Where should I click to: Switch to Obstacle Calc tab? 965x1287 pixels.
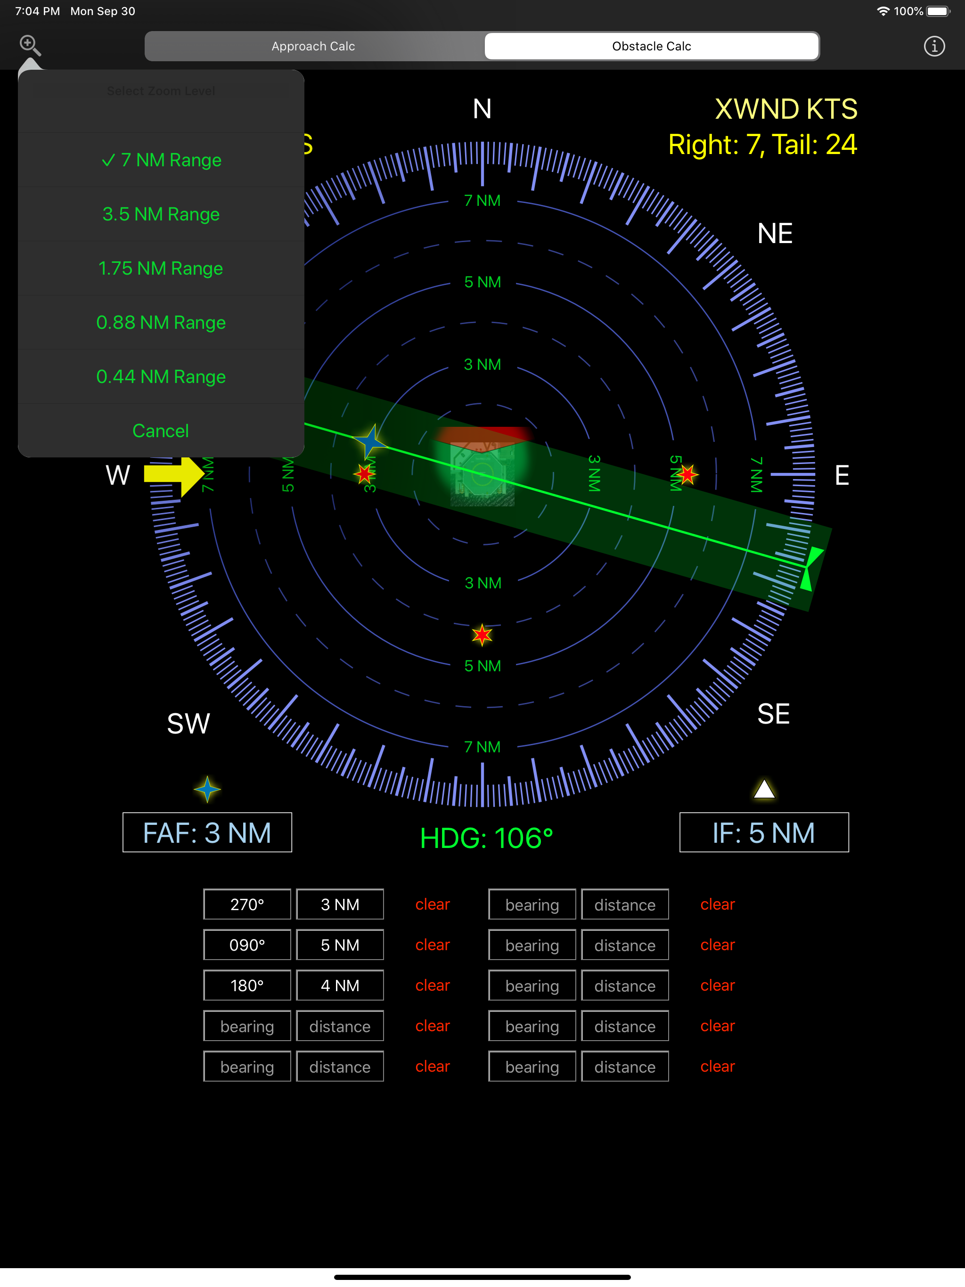[x=651, y=46]
